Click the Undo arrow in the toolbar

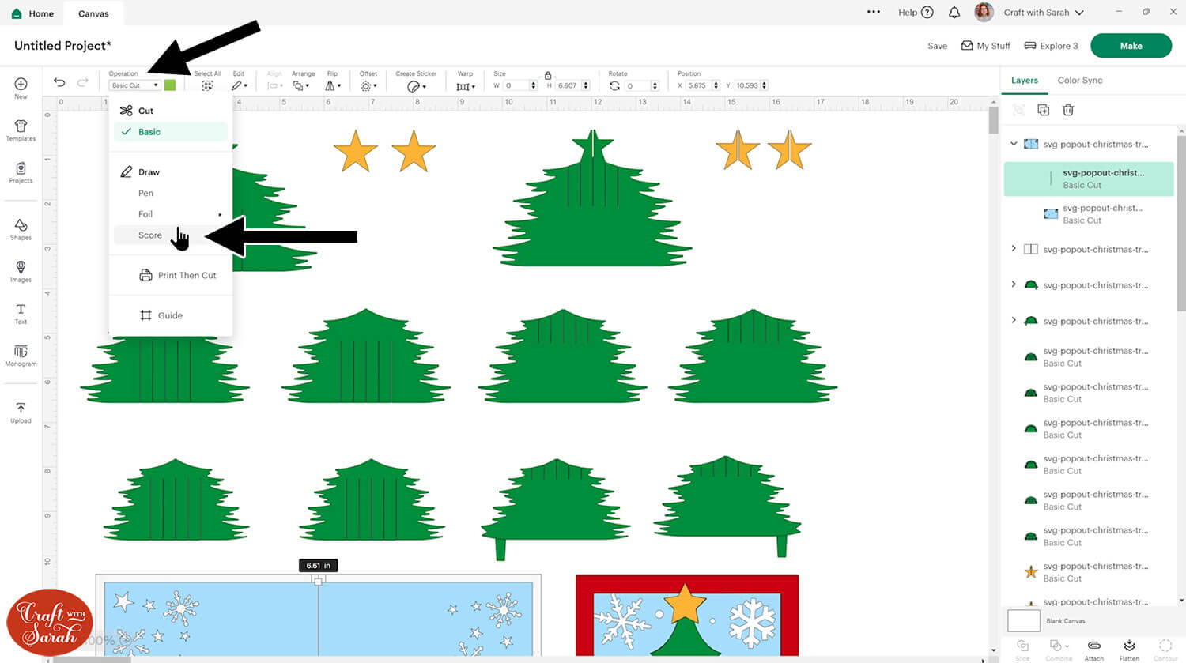59,82
